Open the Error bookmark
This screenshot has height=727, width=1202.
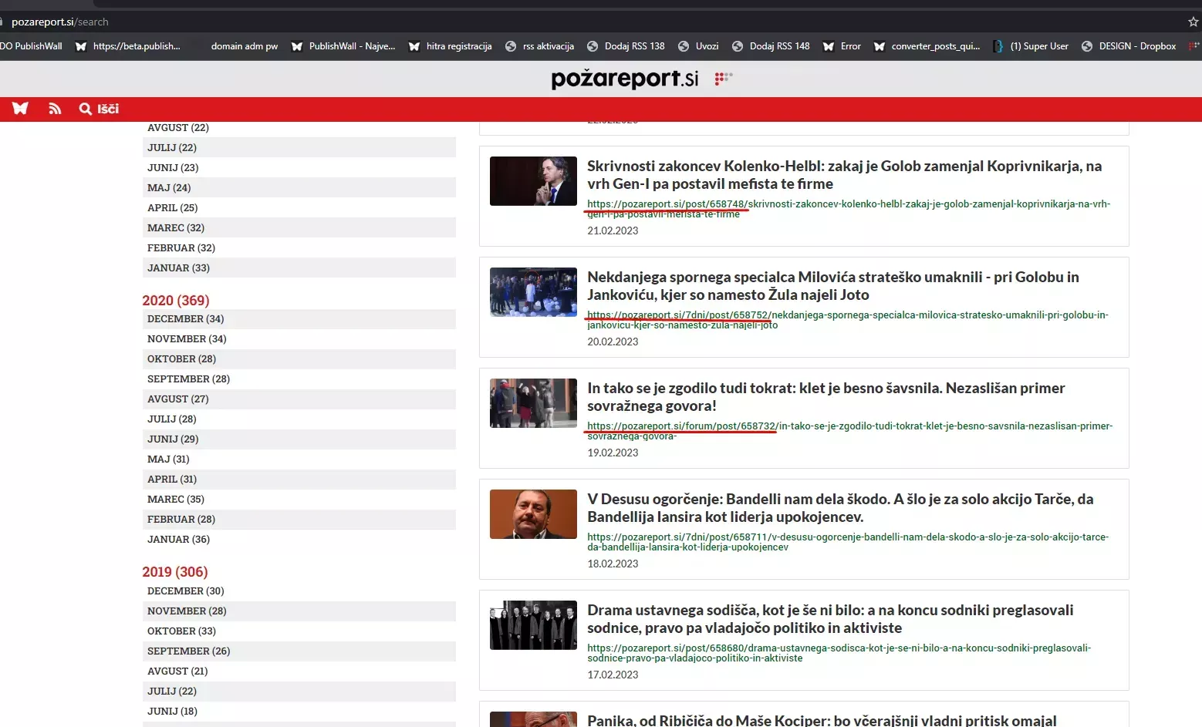pos(842,46)
